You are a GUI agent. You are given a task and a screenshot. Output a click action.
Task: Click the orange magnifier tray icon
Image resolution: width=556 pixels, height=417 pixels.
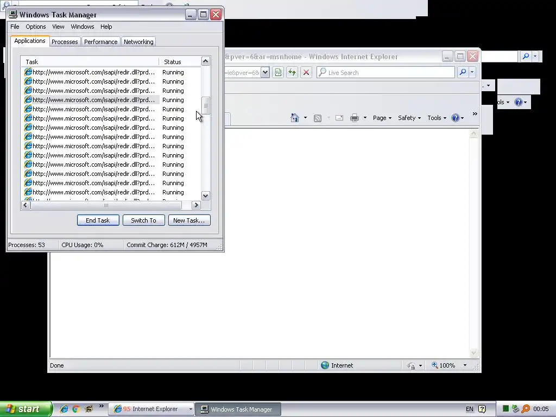(526, 409)
